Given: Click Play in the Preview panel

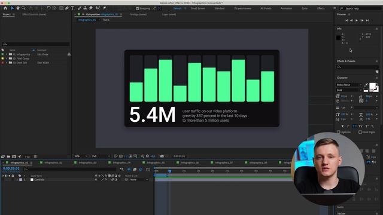Looking at the screenshot, I should [x=357, y=20].
